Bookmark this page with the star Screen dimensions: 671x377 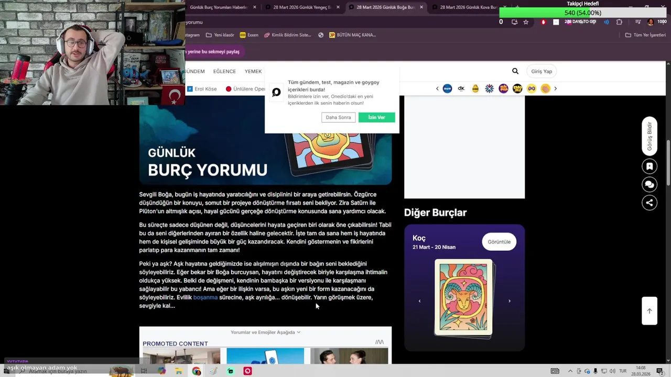click(526, 22)
